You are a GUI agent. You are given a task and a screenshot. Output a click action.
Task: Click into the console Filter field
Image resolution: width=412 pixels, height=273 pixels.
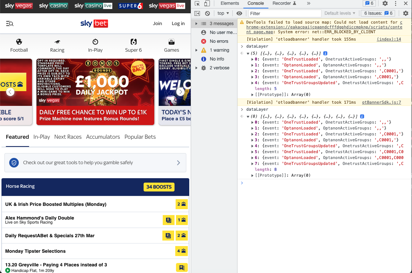pos(285,13)
